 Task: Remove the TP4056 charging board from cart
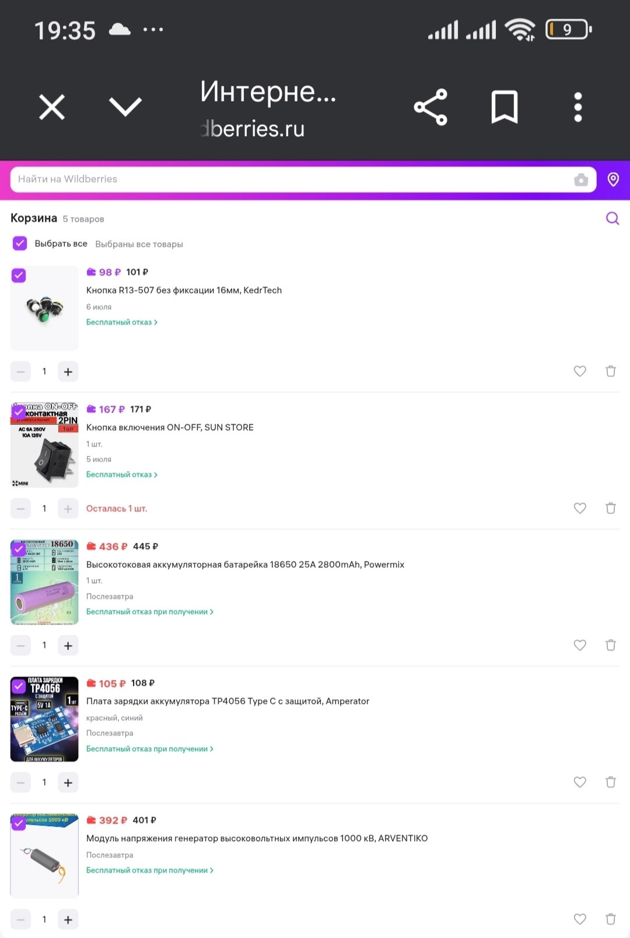(x=611, y=782)
